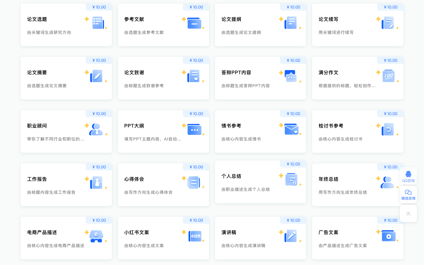
Task: Click the 论文选题 list document icon
Action: pos(97,23)
